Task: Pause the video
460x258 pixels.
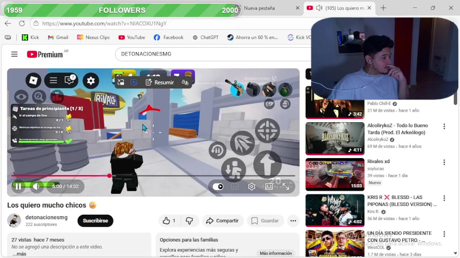Action: tap(18, 186)
